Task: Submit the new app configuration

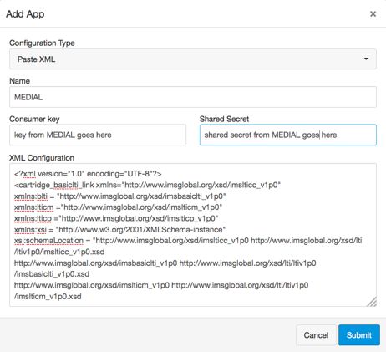Action: tap(359, 335)
